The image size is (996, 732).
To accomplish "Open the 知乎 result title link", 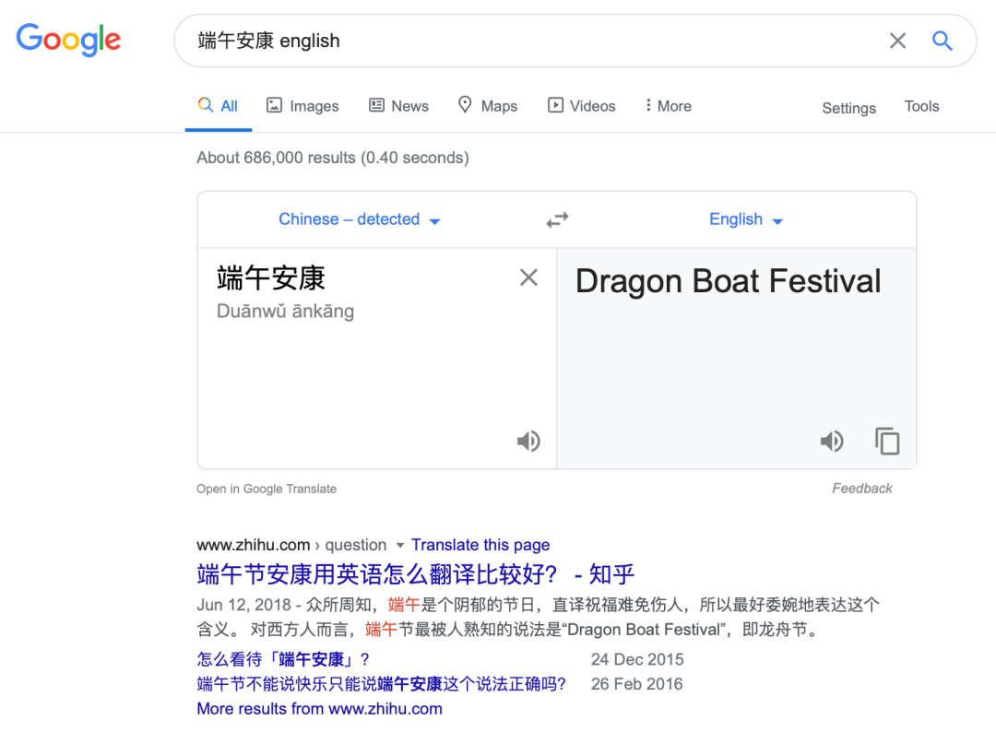I will (415, 574).
